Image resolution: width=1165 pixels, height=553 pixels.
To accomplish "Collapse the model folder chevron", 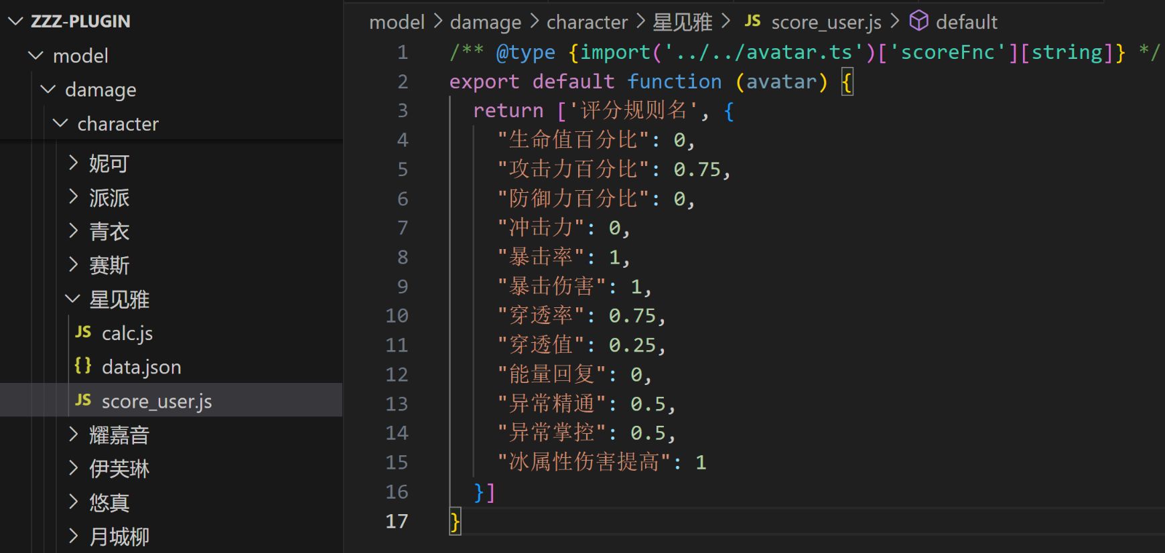I will pos(36,56).
